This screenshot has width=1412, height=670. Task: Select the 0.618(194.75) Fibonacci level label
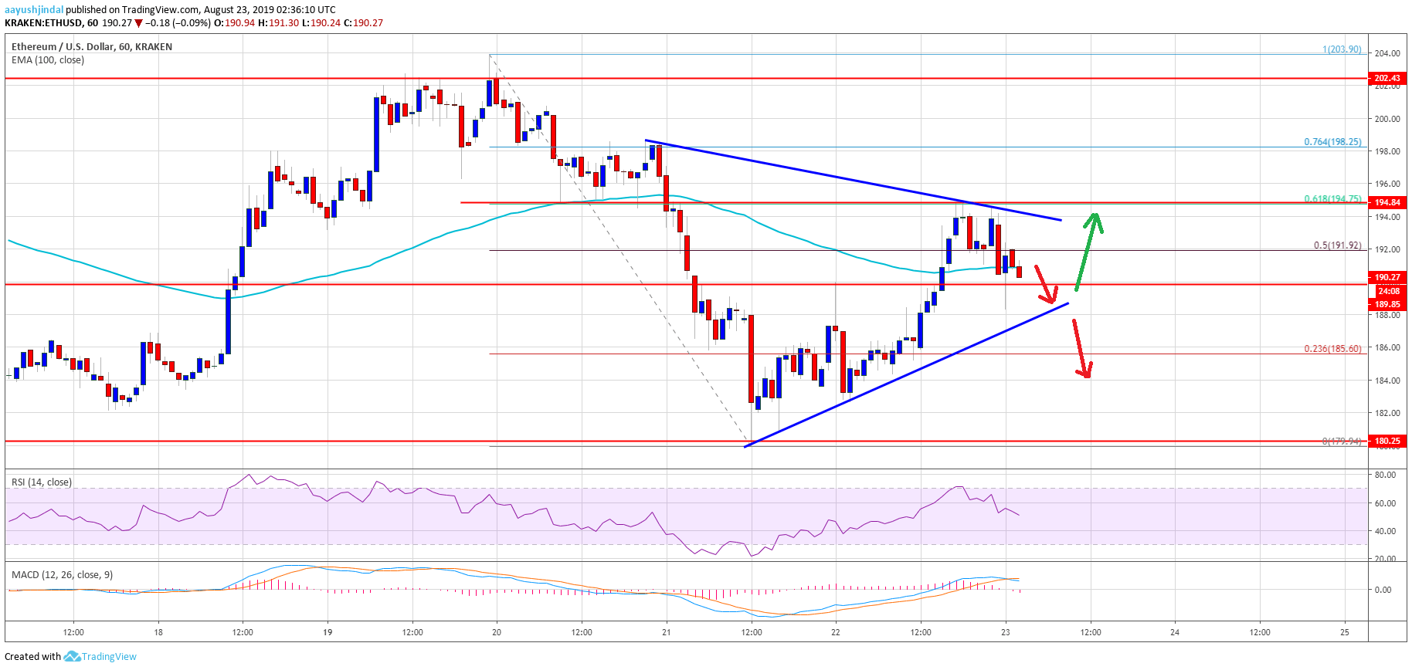click(1332, 198)
